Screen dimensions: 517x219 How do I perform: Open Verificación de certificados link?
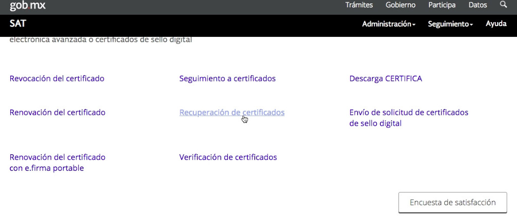point(228,158)
